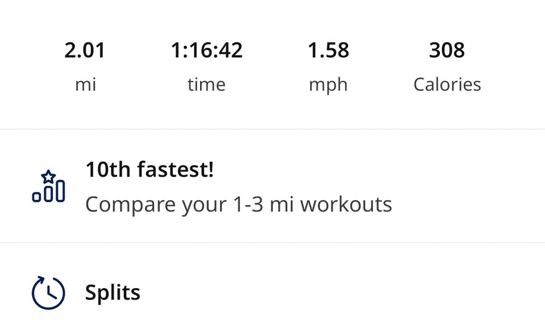Screen dimensions: 545x330
Task: Click the 'mi' unit label
Action: point(85,84)
